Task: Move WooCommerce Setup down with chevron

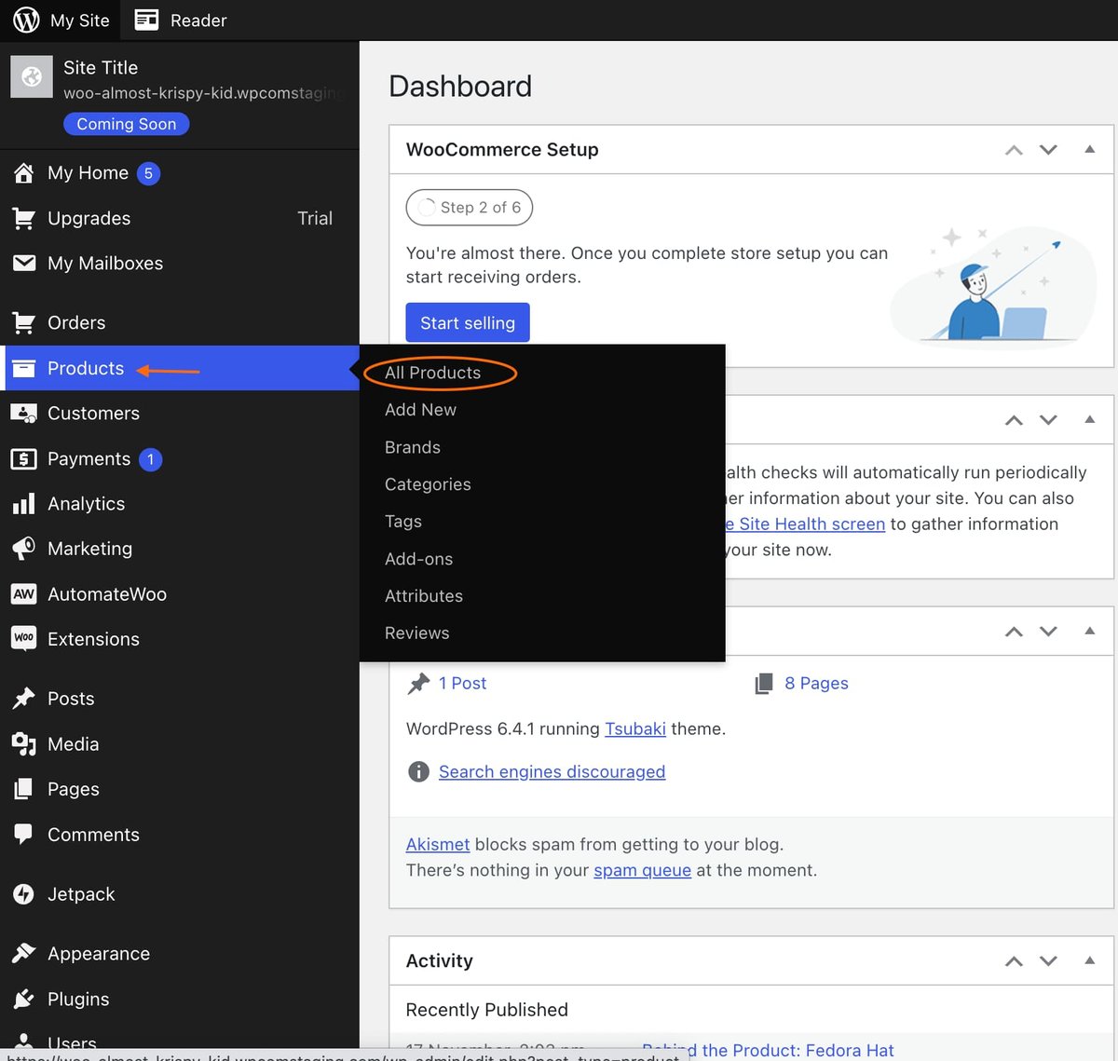Action: 1048,149
